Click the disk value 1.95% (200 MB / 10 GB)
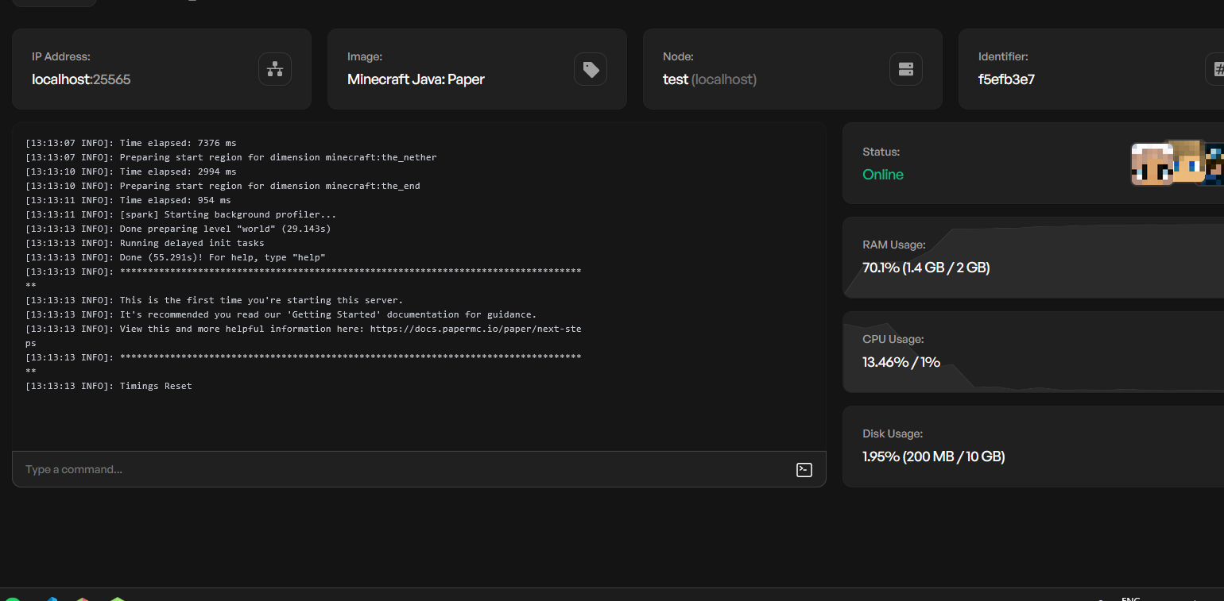This screenshot has width=1224, height=601. [934, 457]
